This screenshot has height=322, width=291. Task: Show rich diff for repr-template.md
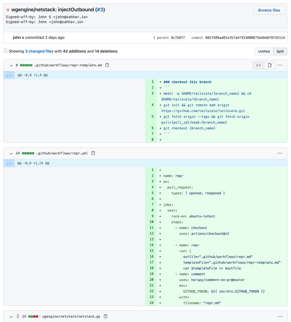point(270,65)
